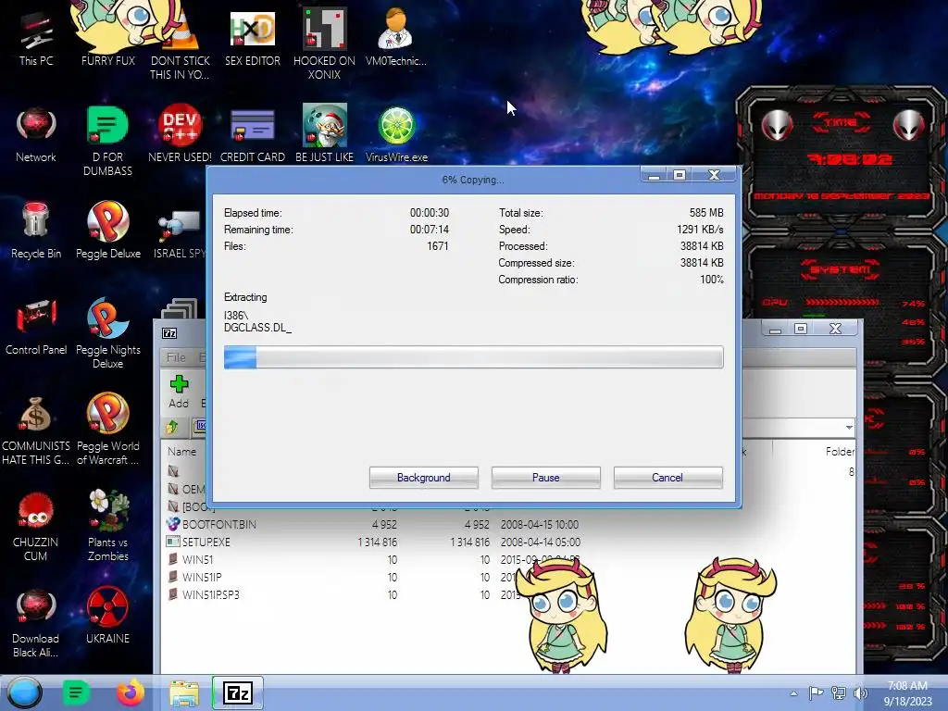Image resolution: width=948 pixels, height=711 pixels.
Task: Minimize the copying dialog
Action: (x=654, y=175)
